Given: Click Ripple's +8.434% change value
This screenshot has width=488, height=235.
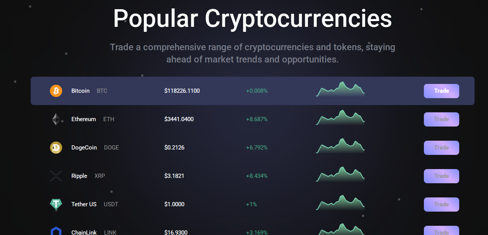Looking at the screenshot, I should point(257,176).
